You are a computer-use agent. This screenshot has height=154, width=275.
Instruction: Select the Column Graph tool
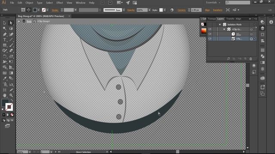tap(11, 84)
